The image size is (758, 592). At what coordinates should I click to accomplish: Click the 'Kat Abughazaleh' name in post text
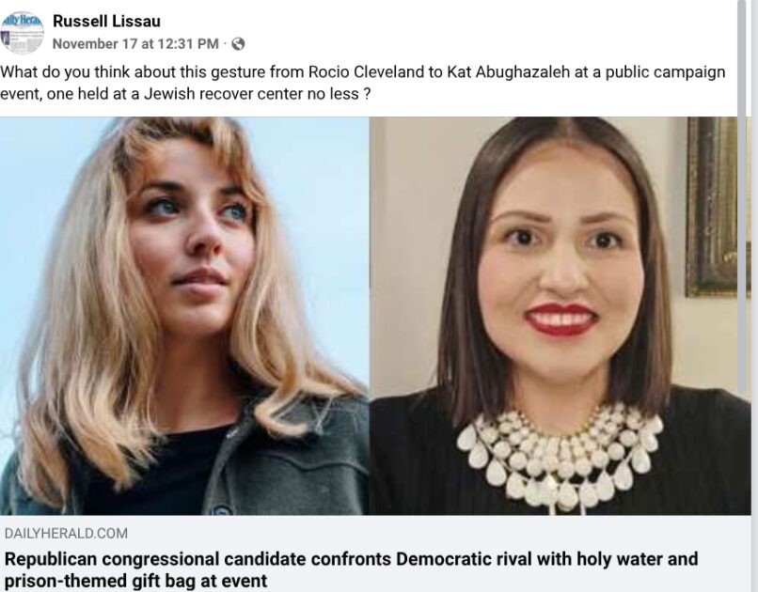tap(510, 72)
